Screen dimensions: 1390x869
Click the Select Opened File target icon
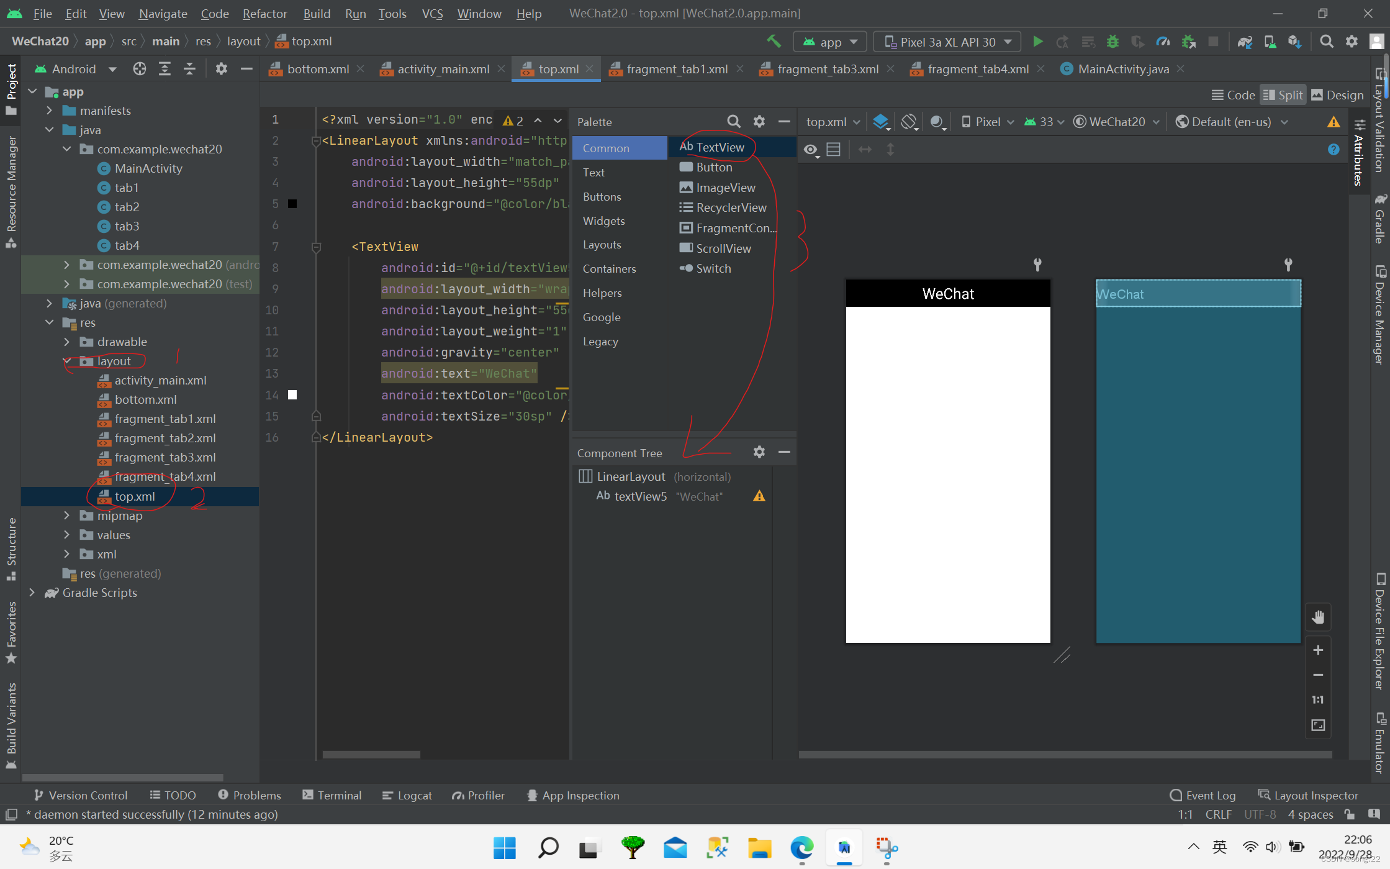(x=140, y=69)
